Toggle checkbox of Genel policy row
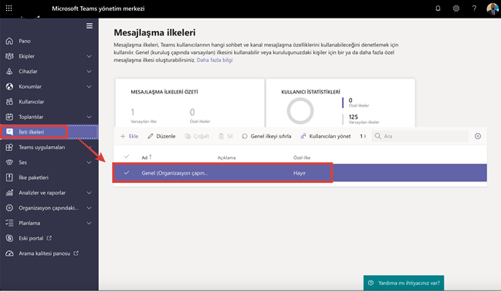This screenshot has height=292, width=501. pos(127,173)
